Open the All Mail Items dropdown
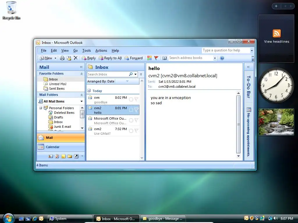298x223 pixels. 81,101
